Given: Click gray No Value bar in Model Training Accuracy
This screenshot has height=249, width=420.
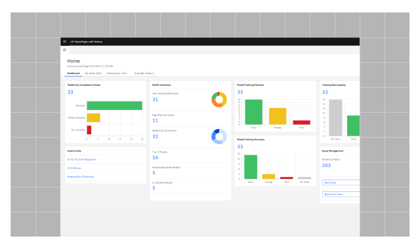Looking at the screenshot, I should (x=304, y=178).
